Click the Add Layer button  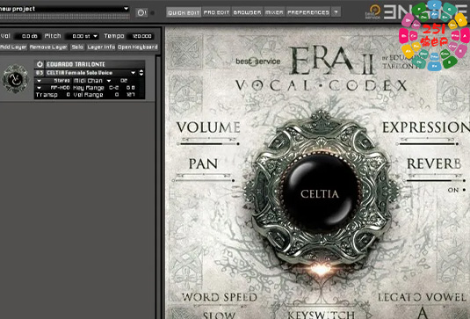click(x=13, y=47)
